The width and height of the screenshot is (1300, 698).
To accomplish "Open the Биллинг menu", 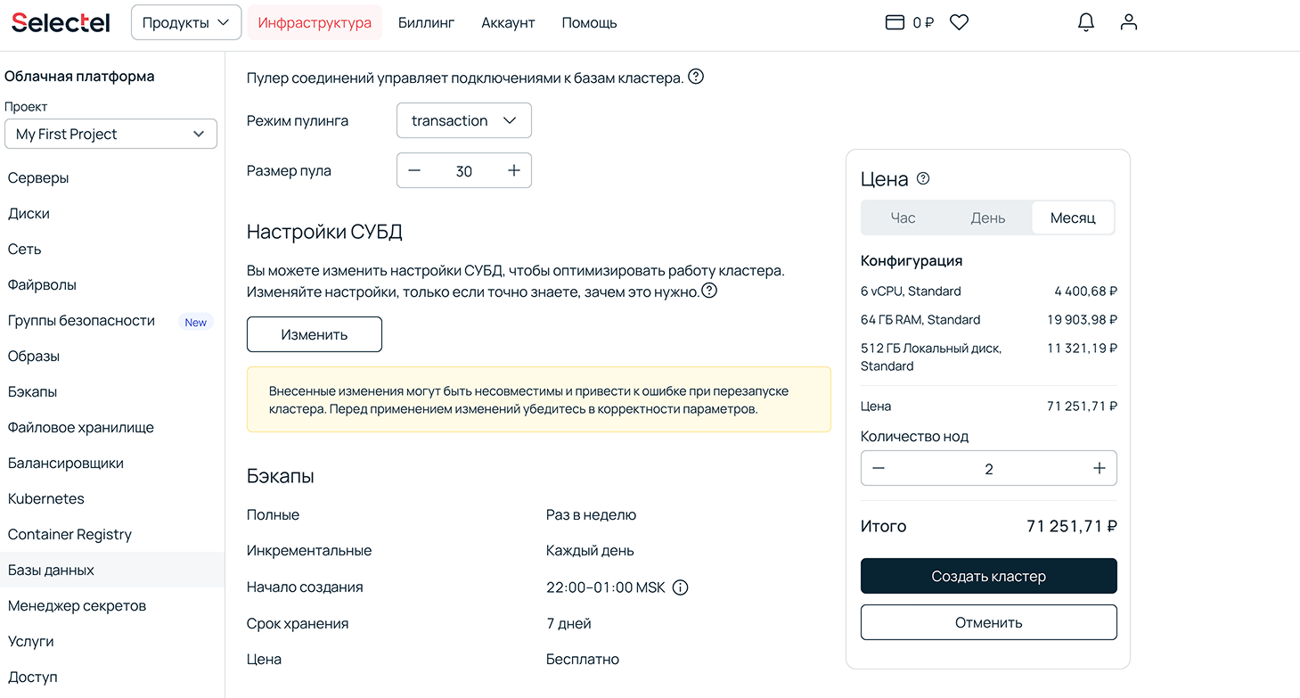I will [426, 23].
